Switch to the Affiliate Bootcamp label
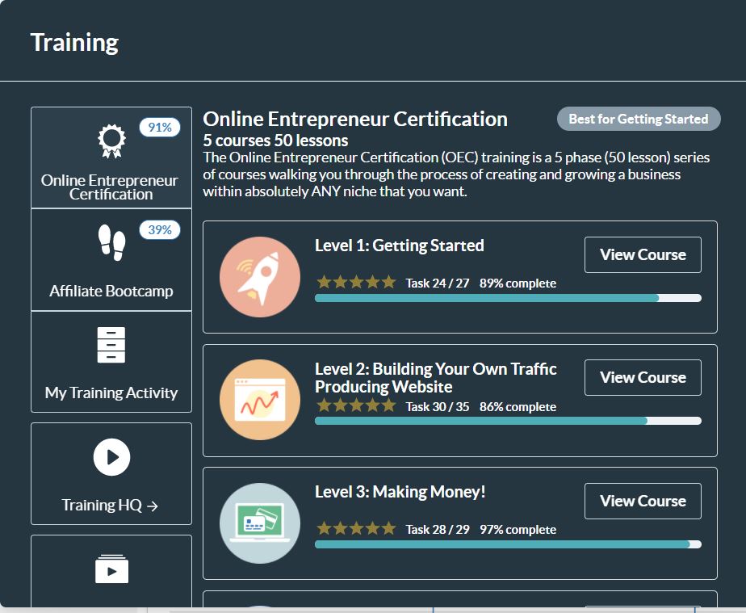 click(x=111, y=291)
